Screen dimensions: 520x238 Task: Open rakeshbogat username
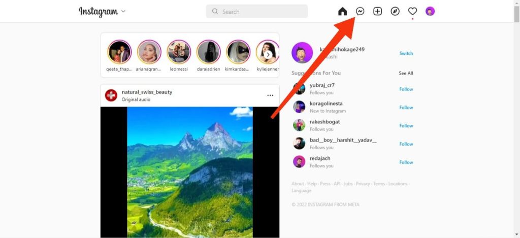(x=324, y=122)
